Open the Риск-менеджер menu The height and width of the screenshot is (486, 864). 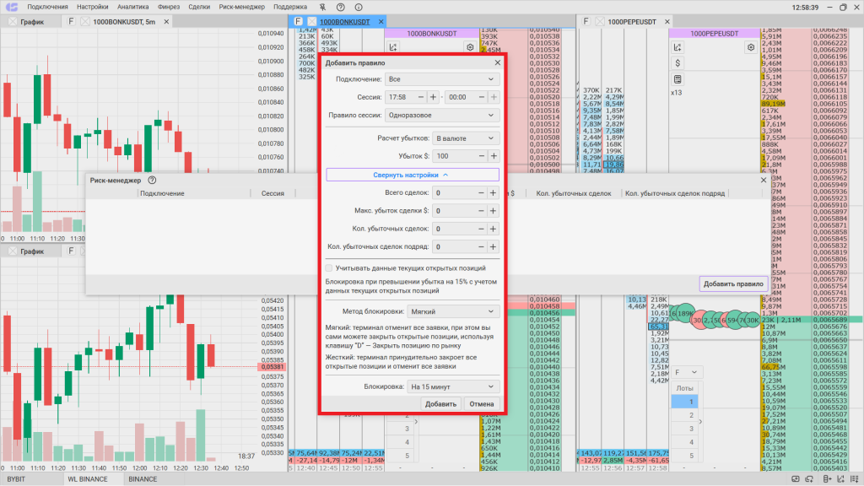tap(242, 7)
